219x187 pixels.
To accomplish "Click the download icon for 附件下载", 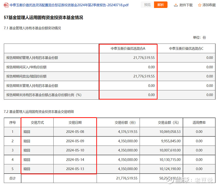I will pyautogui.click(x=176, y=5).
